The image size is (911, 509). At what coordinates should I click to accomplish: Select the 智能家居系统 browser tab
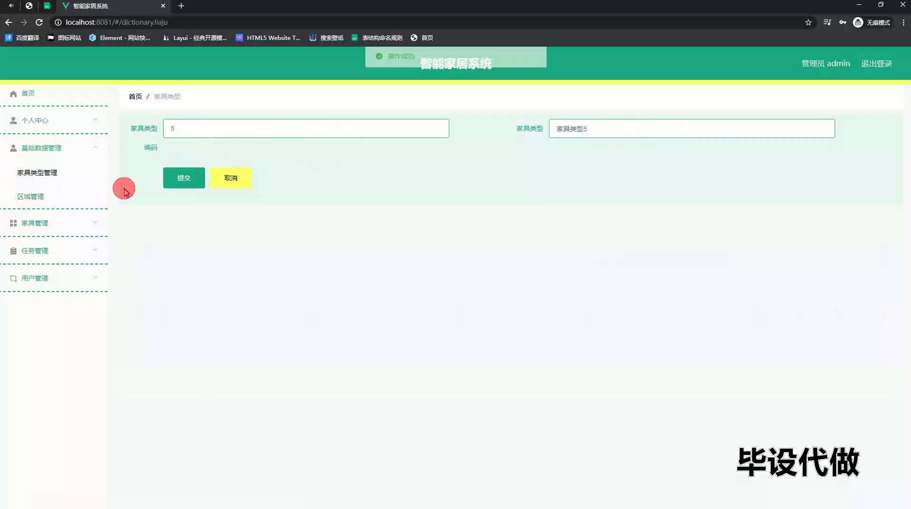114,6
